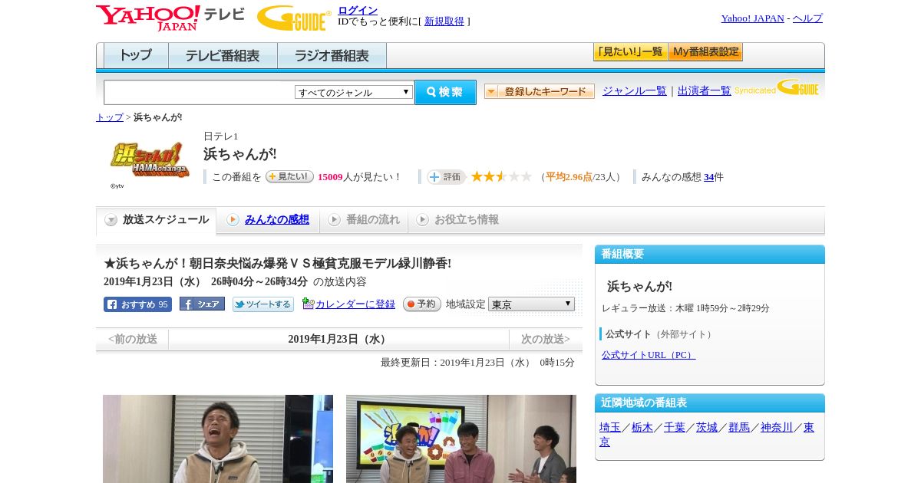Click the G-GUIDE logo in the header

pos(294,18)
